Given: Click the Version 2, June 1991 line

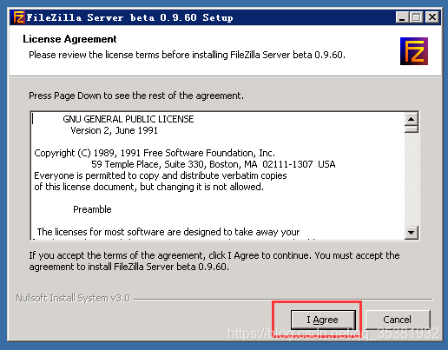Looking at the screenshot, I should point(114,130).
